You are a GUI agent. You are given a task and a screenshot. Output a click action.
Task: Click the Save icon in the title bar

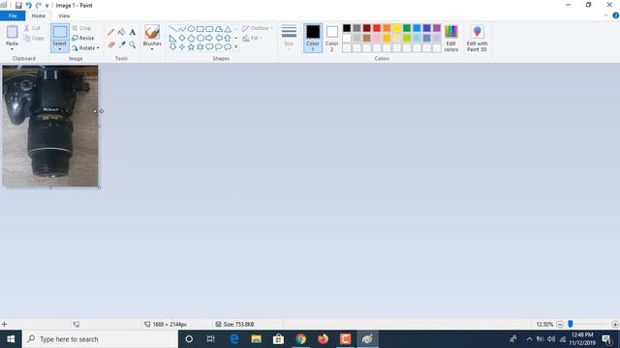pos(18,5)
